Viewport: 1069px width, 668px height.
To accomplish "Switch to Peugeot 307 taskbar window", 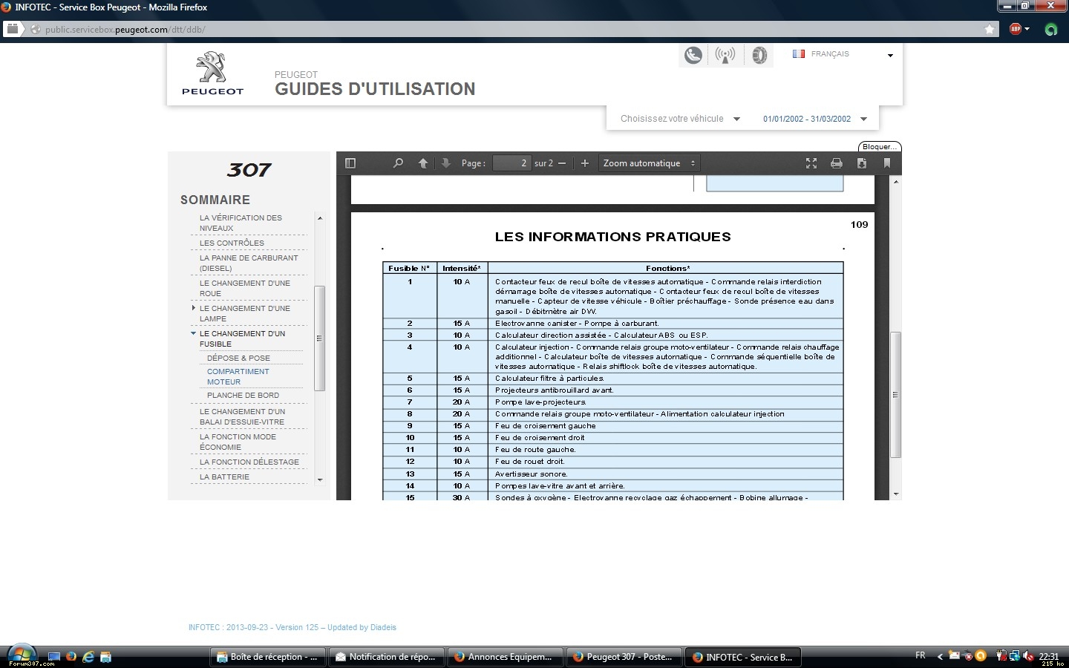I will 624,657.
